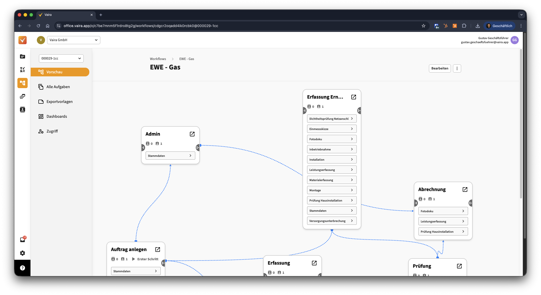The image size is (541, 295).
Task: Open the 000029-1cc version dropdown
Action: pyautogui.click(x=61, y=58)
